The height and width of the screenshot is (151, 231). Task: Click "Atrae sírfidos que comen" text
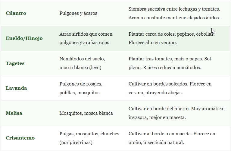click(x=85, y=34)
